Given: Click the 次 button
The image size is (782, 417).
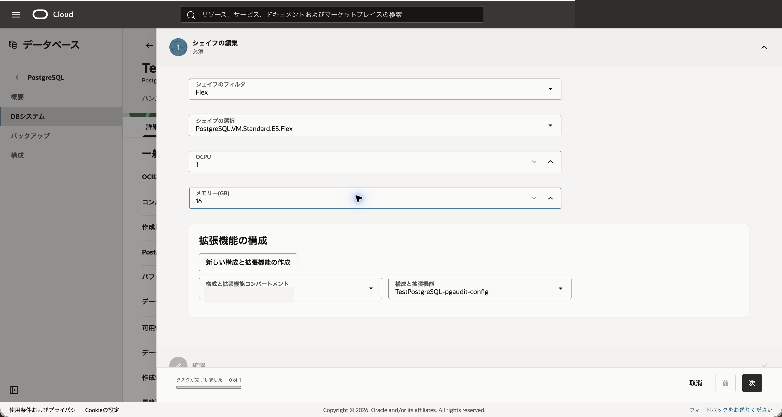Looking at the screenshot, I should (x=752, y=383).
